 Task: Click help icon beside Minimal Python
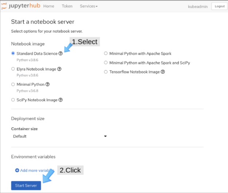pos(47,84)
